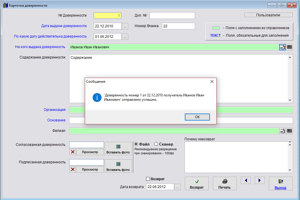Click up arrow of Почему невозврат scrollbar
Screen dimensions: 300x200
pyautogui.click(x=290, y=145)
